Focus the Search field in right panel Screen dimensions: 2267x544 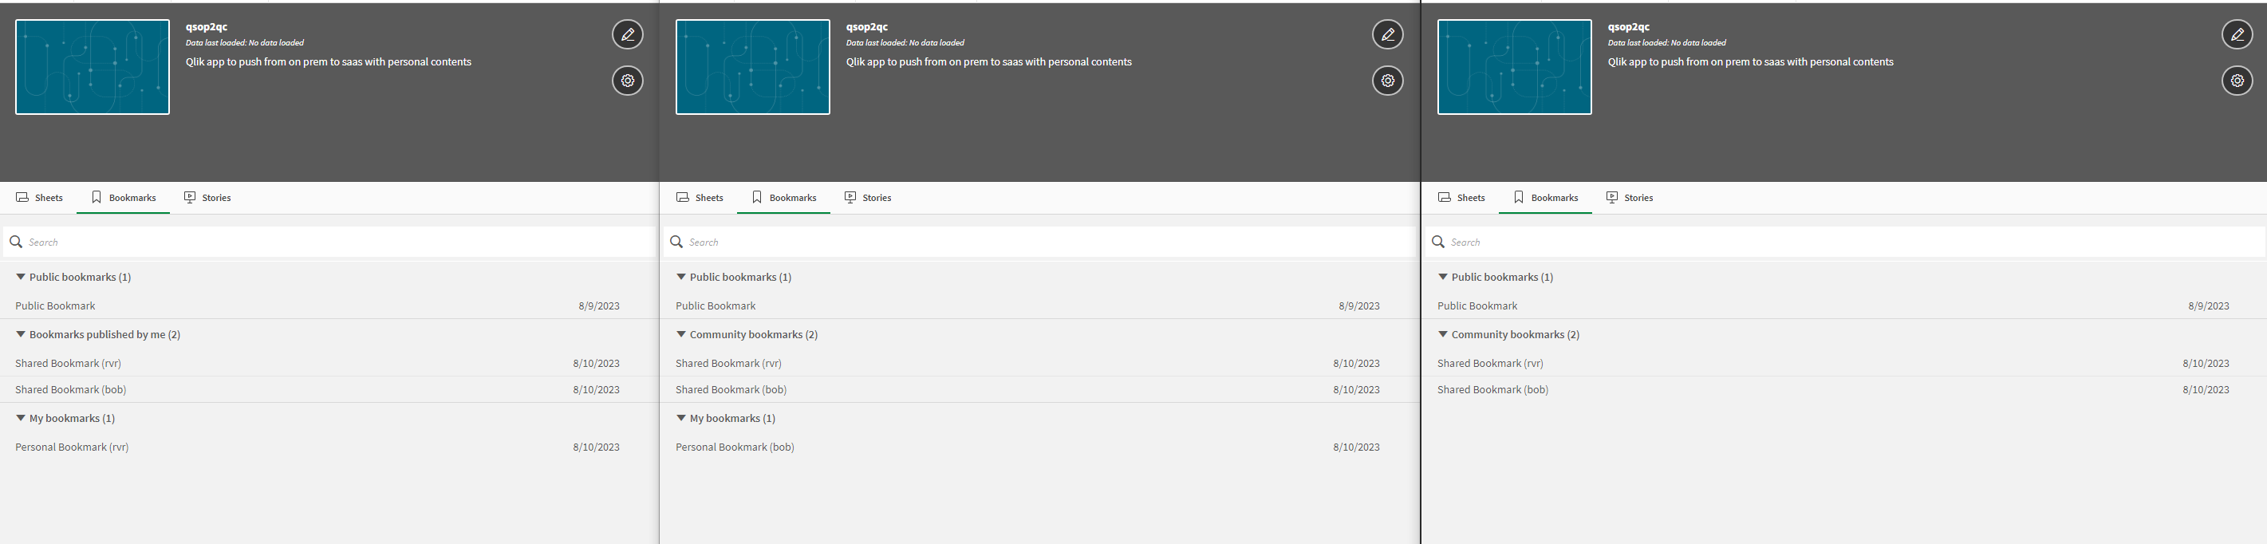tap(1846, 242)
